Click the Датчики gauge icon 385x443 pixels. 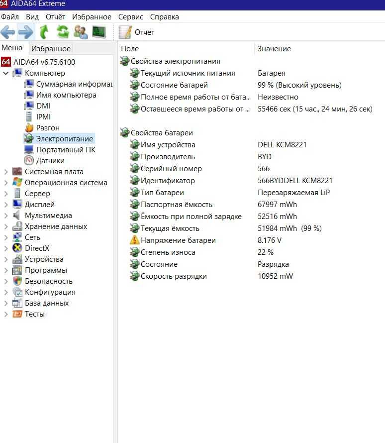pos(29,160)
